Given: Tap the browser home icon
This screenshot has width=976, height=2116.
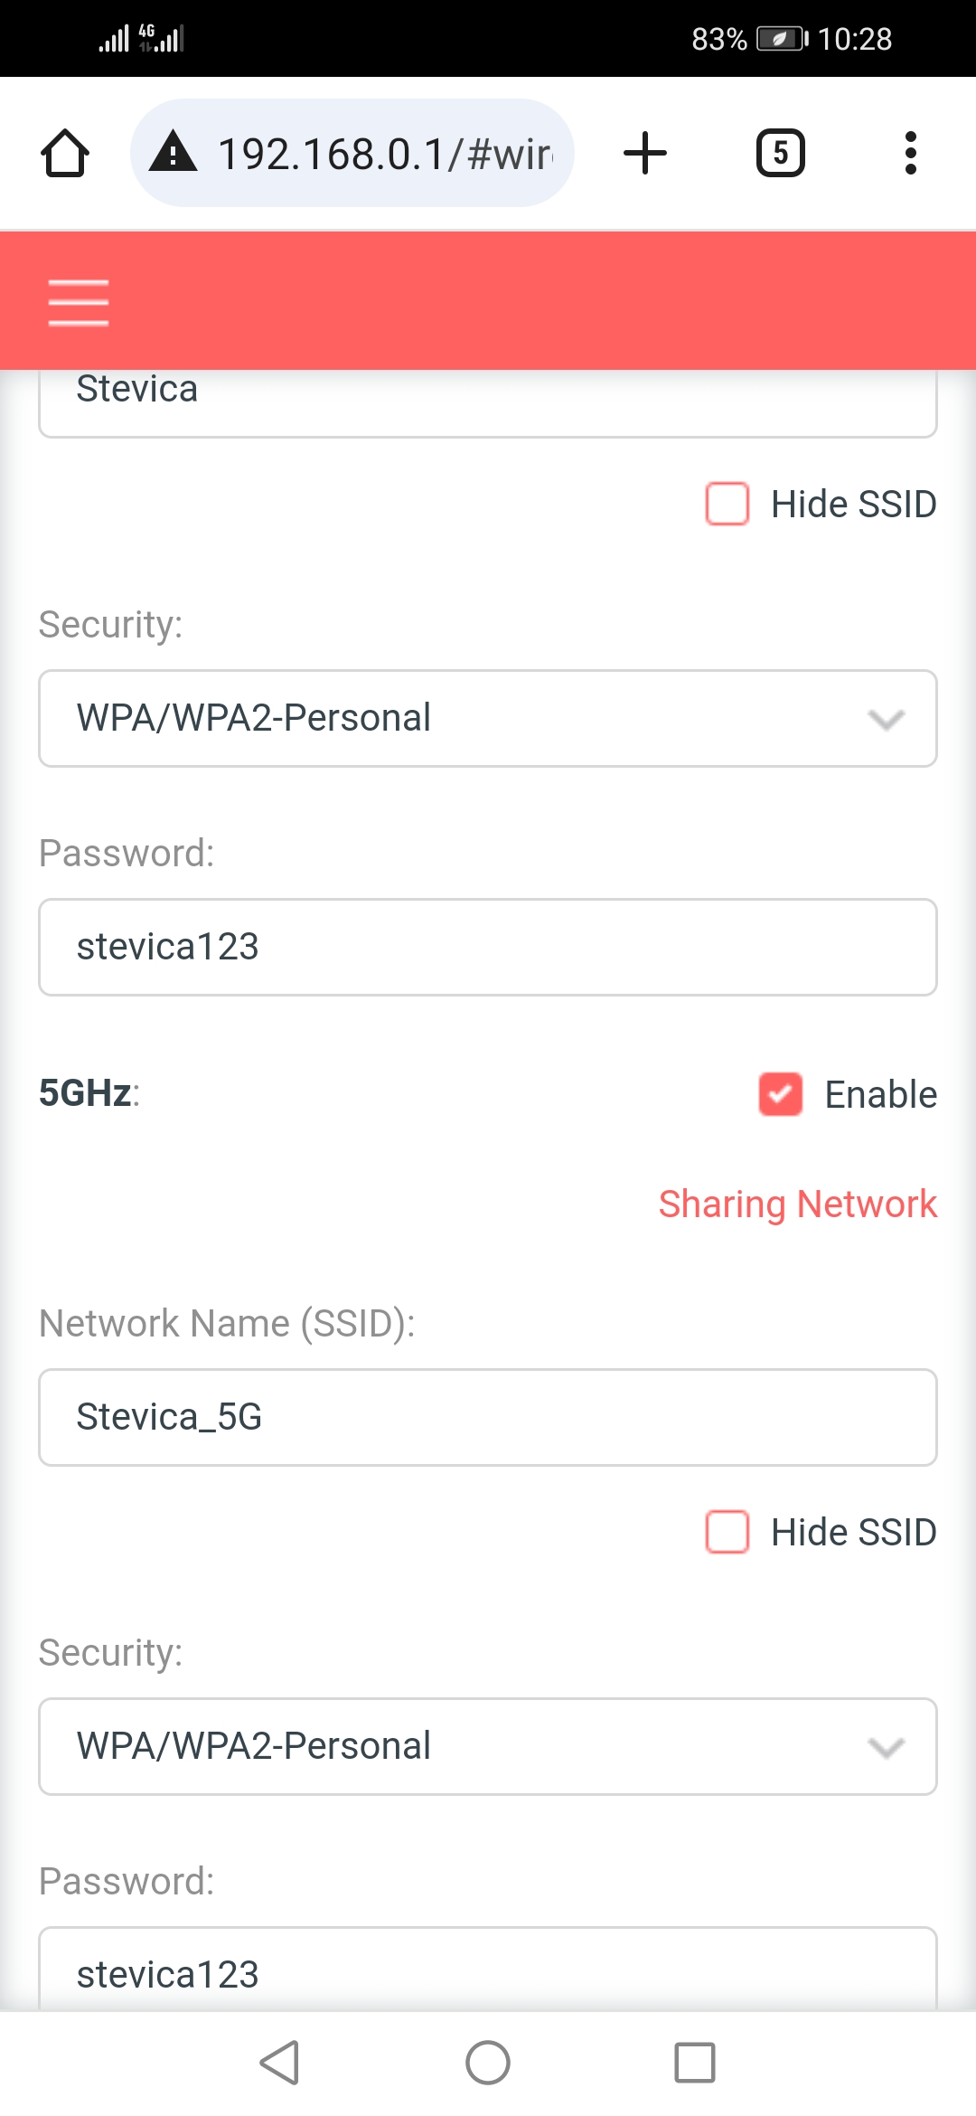Looking at the screenshot, I should [65, 153].
